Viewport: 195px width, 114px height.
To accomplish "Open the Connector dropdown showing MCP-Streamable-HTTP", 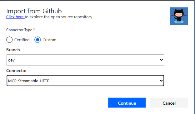I will click(85, 81).
